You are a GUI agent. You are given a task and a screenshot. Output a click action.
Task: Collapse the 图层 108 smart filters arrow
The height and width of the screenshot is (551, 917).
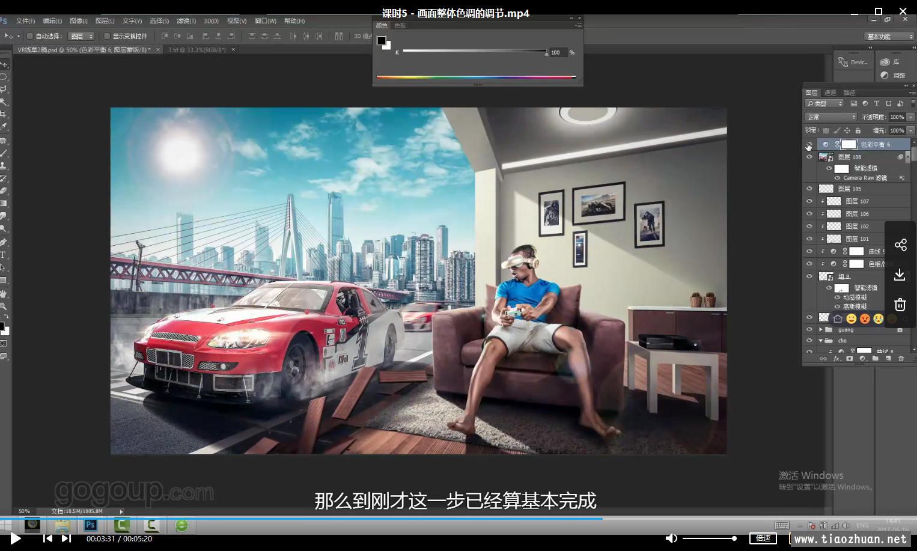(x=907, y=157)
